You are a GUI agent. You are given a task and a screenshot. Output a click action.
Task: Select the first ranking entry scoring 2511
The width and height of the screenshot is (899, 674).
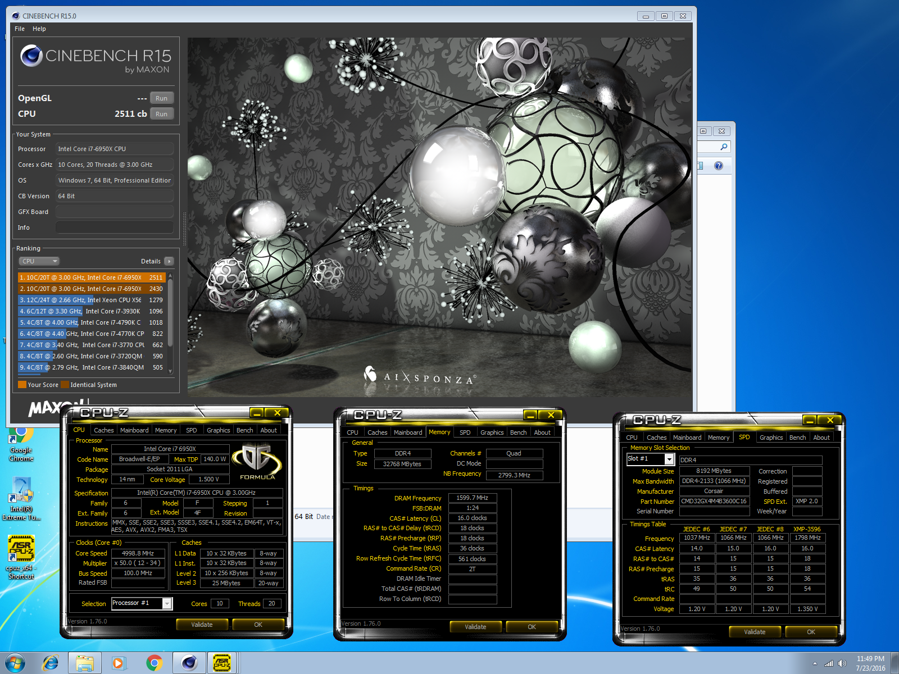[x=92, y=277]
